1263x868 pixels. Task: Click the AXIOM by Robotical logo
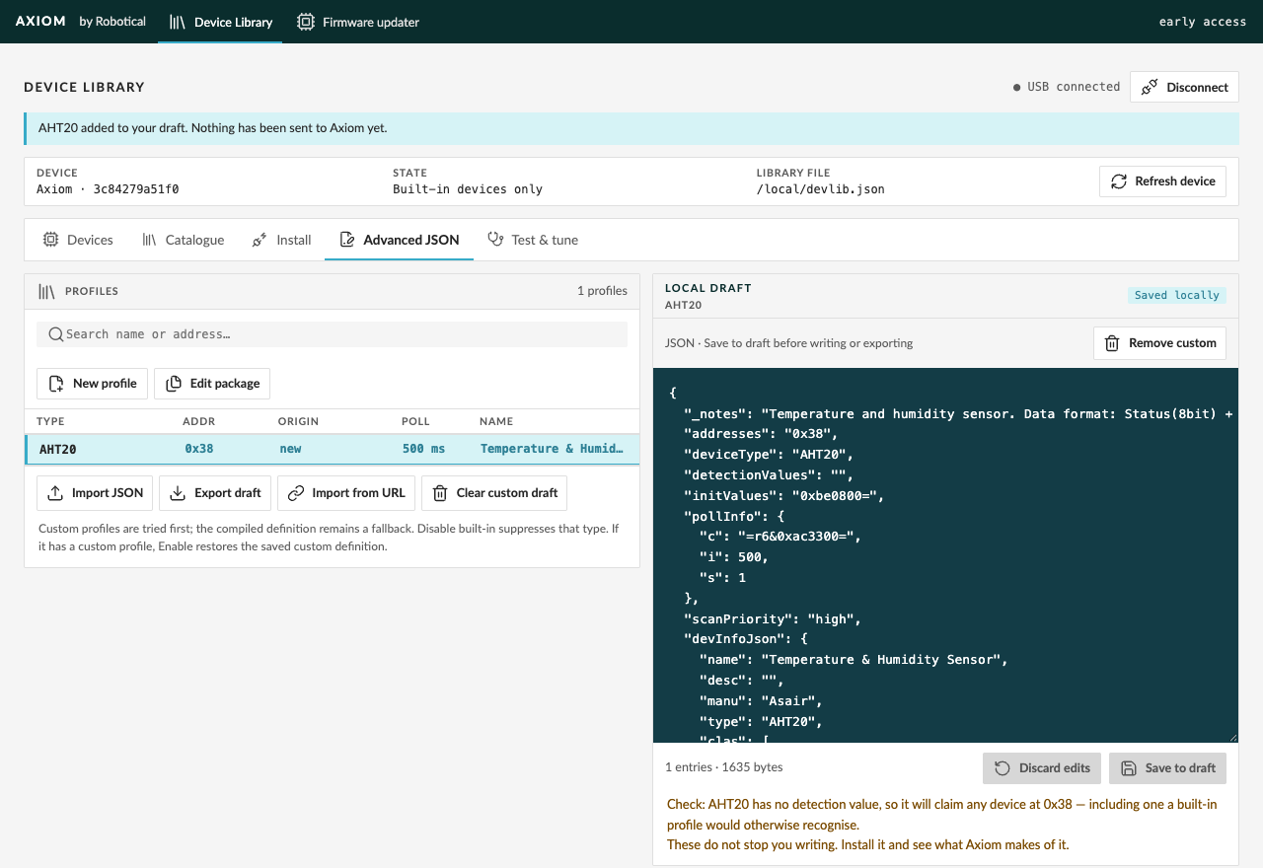(x=80, y=22)
